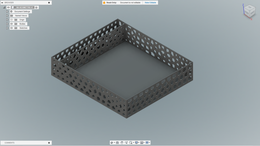Activate component radio button for NA KOSMETYKI v1
Viewport: 260px width, 146px height.
(x=36, y=7)
